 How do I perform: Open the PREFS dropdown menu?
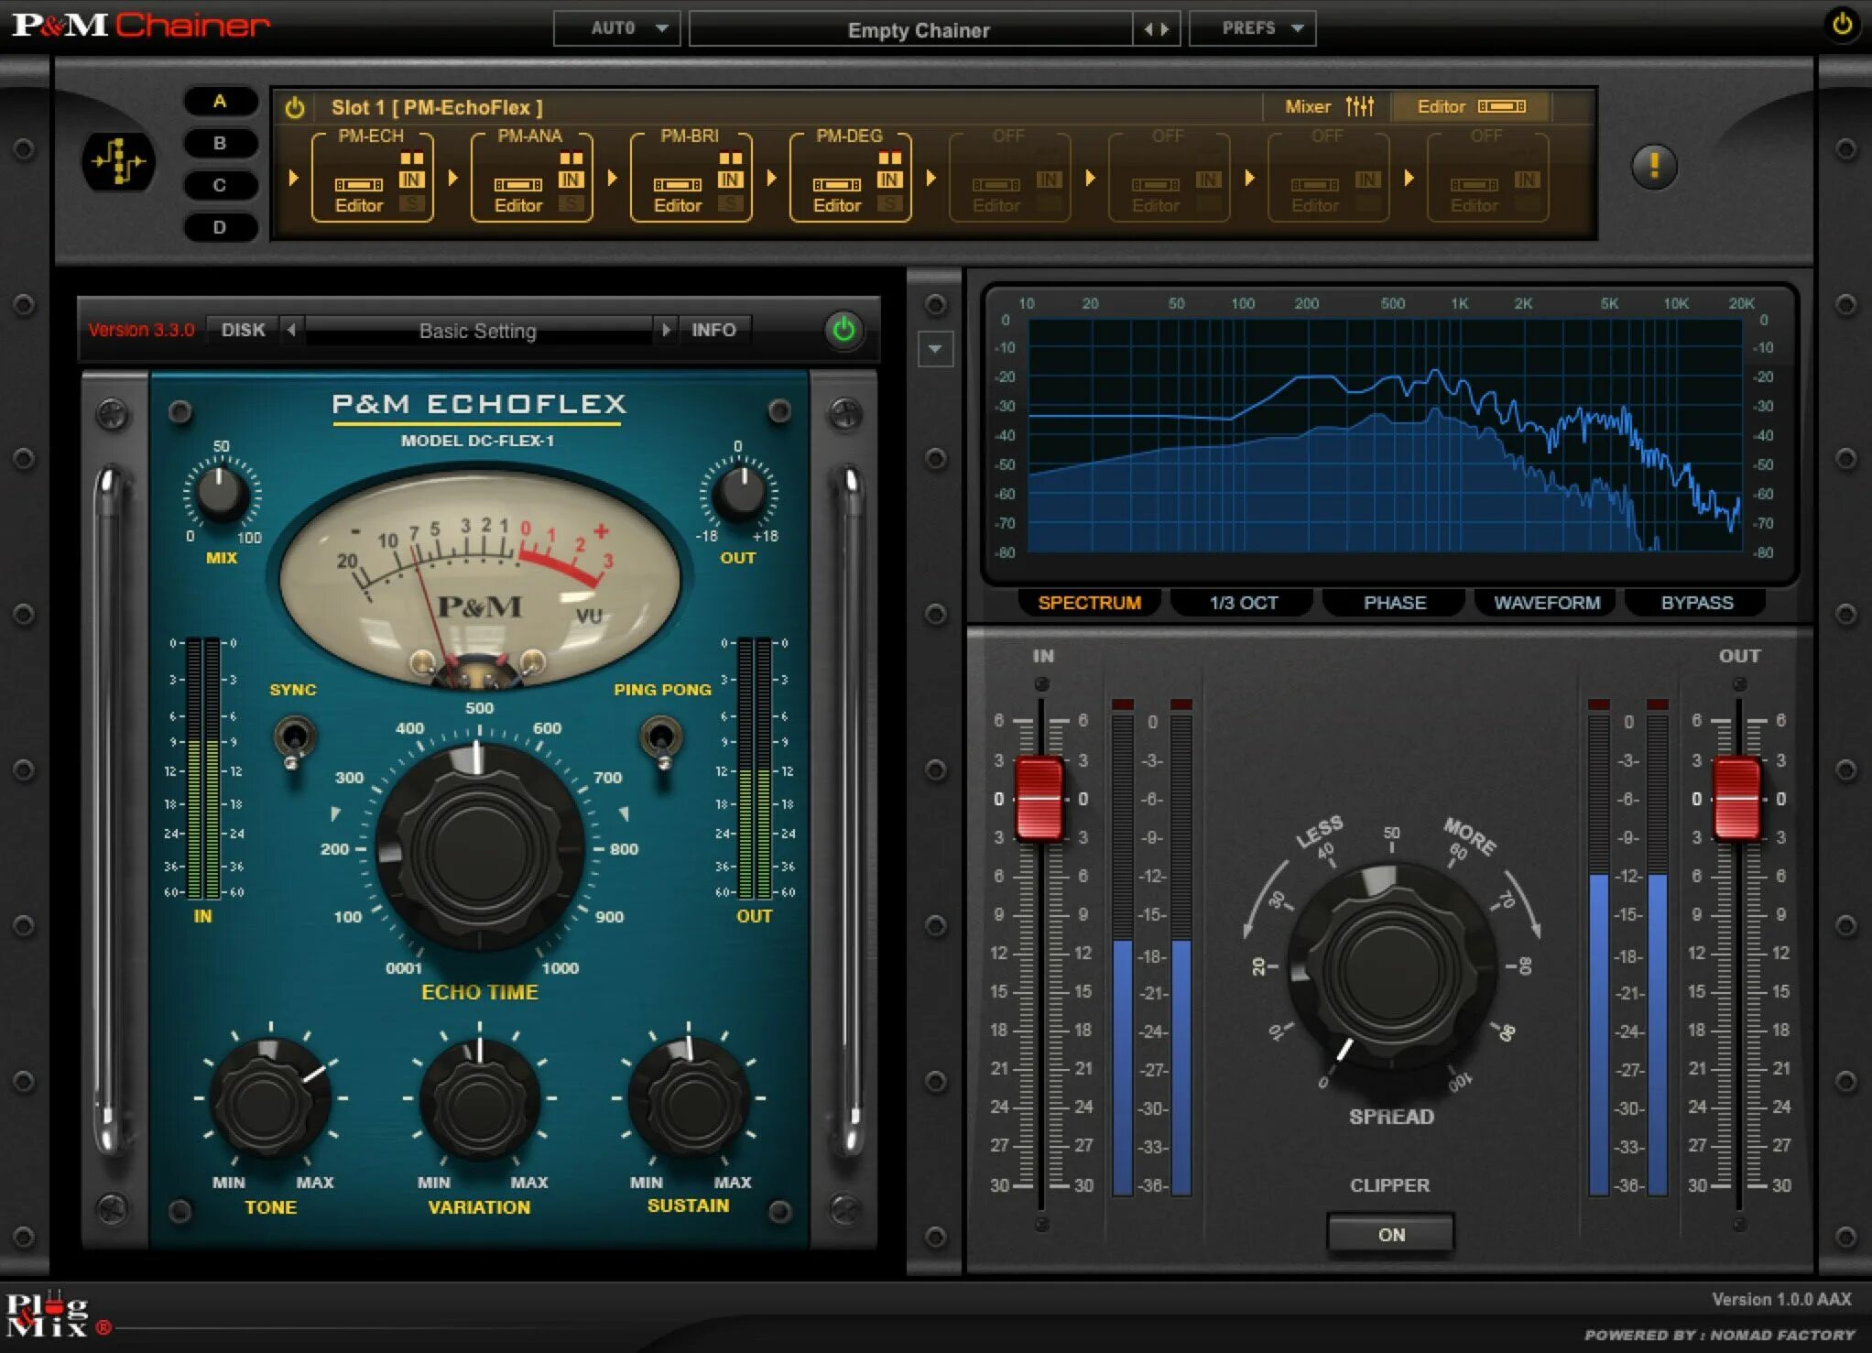[x=1252, y=28]
